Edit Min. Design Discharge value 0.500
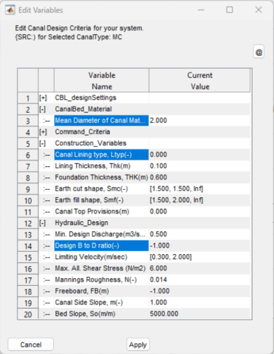The width and height of the screenshot is (274, 354). tap(200, 234)
